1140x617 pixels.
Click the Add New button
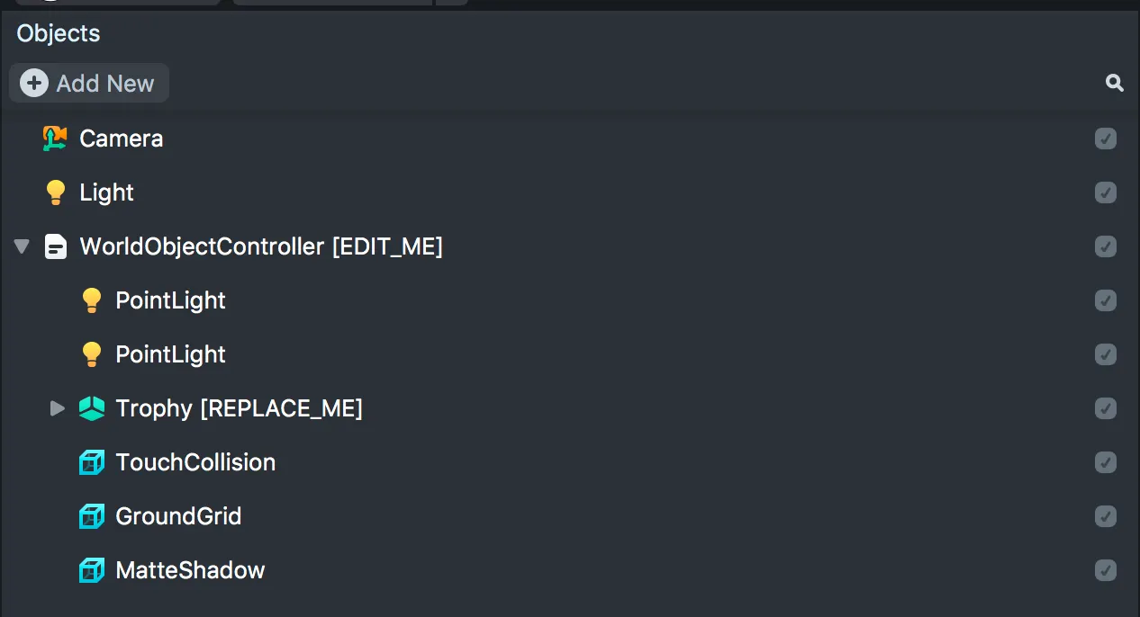[x=88, y=84]
